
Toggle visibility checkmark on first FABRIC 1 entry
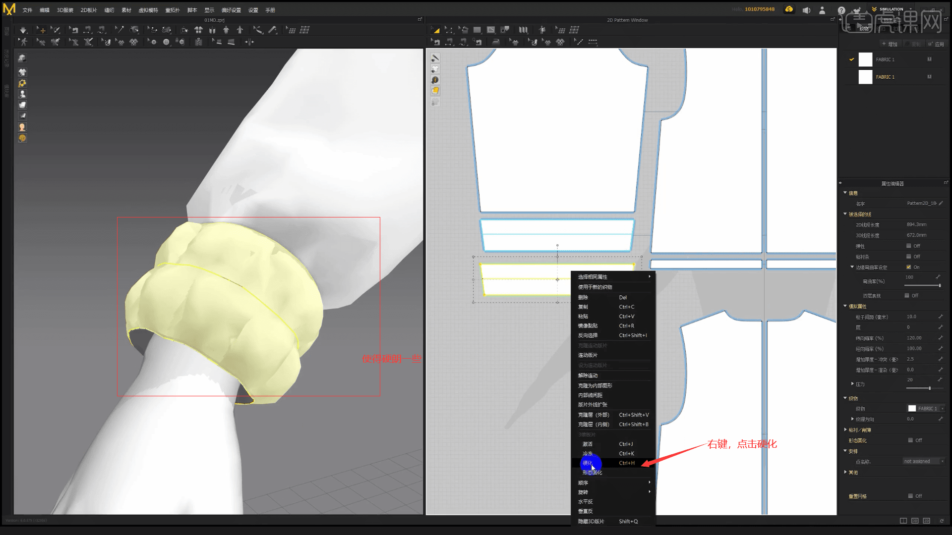(852, 59)
